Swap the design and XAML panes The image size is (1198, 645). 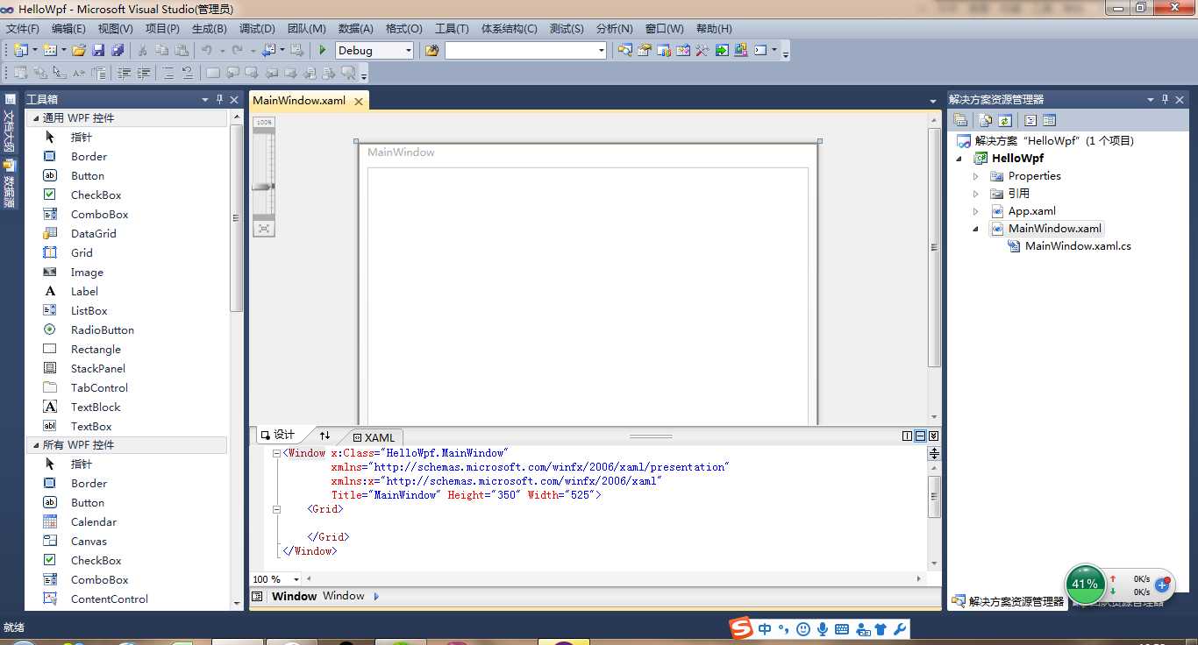coord(324,436)
